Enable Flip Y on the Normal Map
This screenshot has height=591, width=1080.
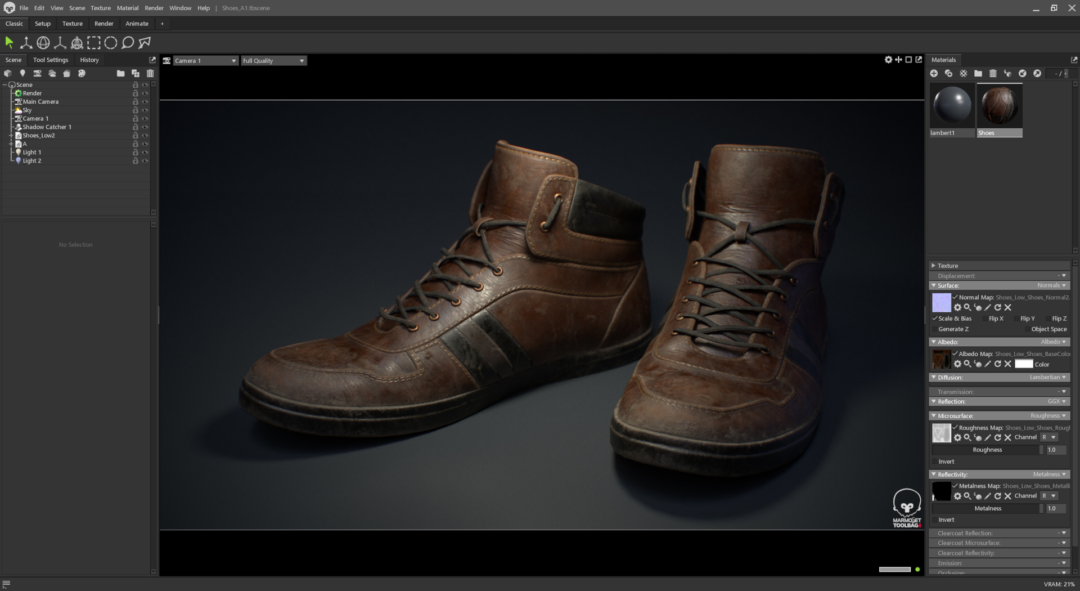click(x=1016, y=319)
